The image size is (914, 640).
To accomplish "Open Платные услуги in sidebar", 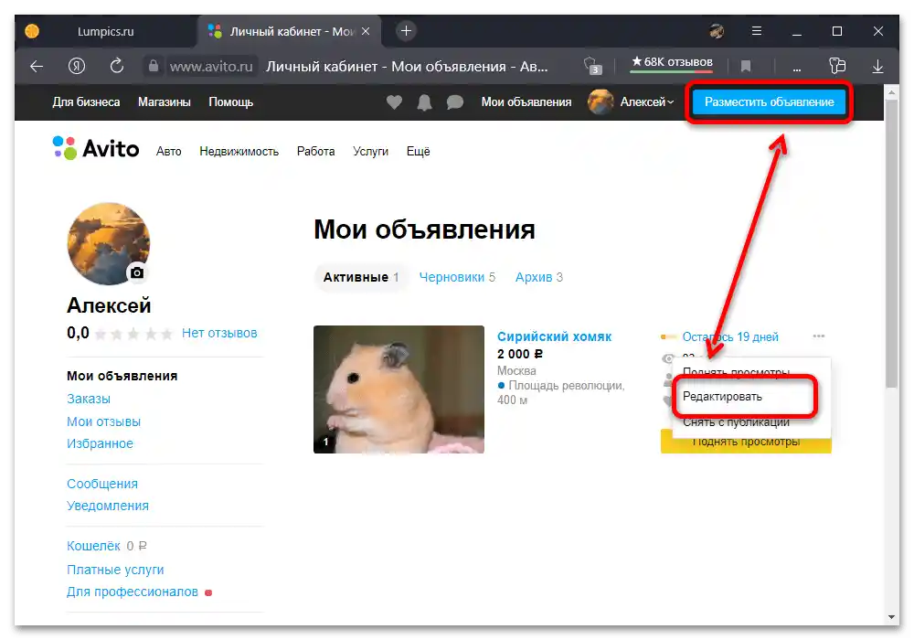I will [115, 570].
